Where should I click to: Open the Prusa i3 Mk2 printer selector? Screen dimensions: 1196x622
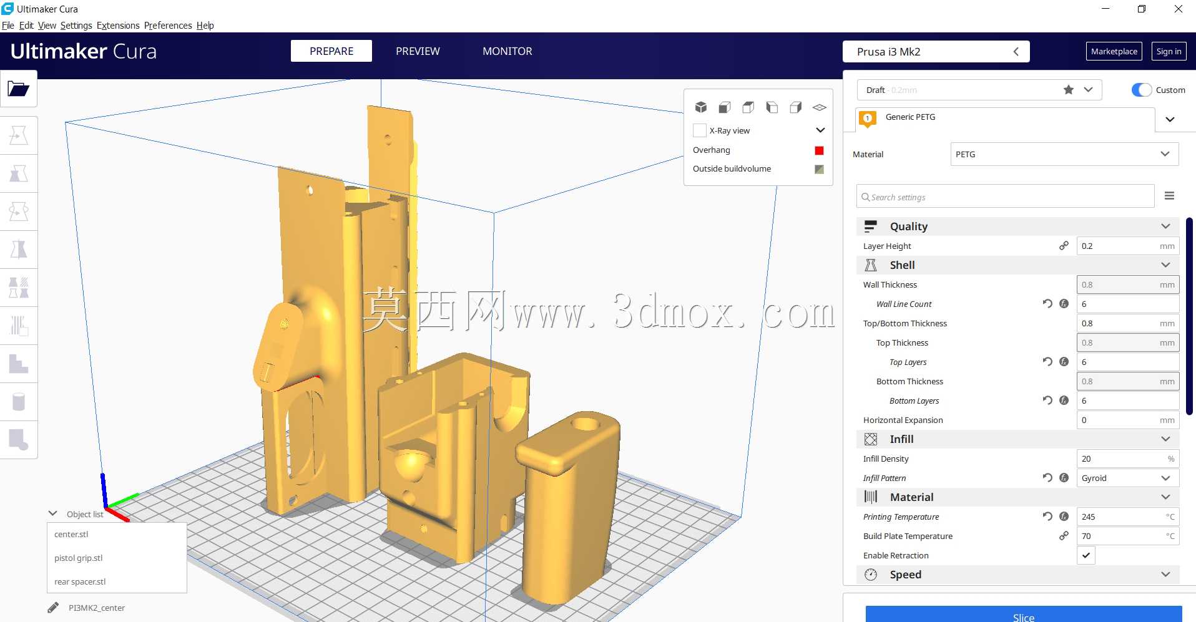[x=936, y=52]
